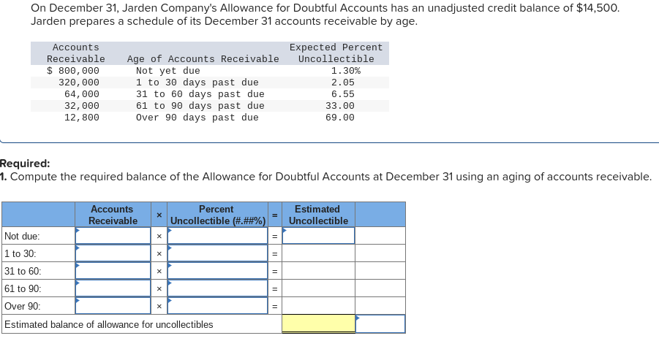Image resolution: width=659 pixels, height=341 pixels.
Task: Click the yellow estimated balance total cell
Action: [319, 323]
